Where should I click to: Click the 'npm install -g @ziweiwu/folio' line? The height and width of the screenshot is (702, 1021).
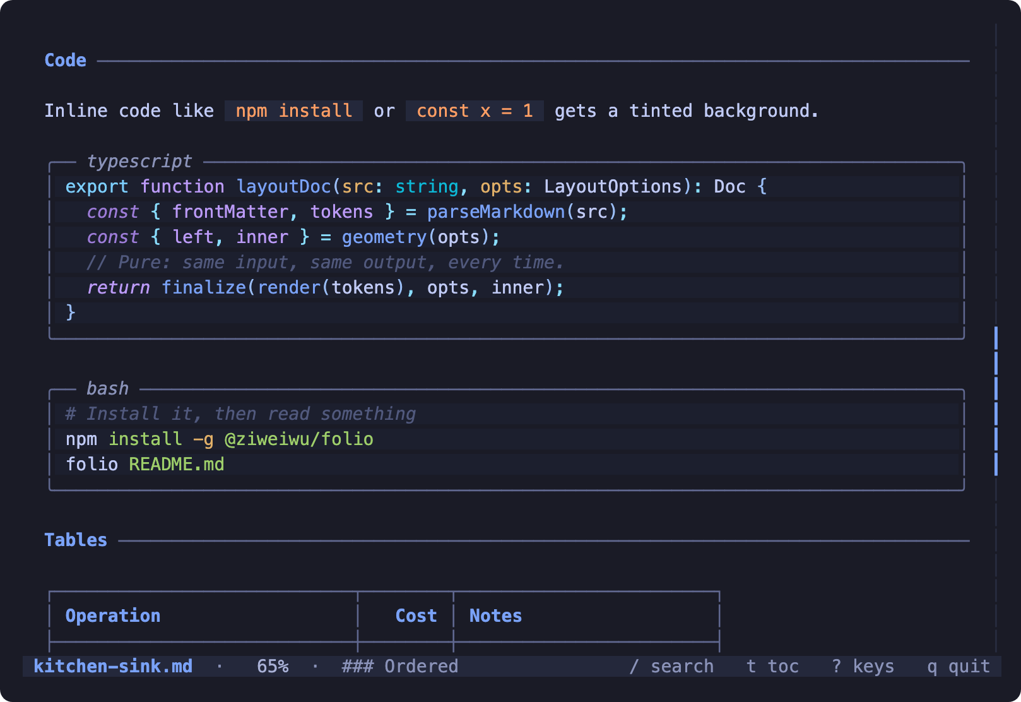(219, 439)
